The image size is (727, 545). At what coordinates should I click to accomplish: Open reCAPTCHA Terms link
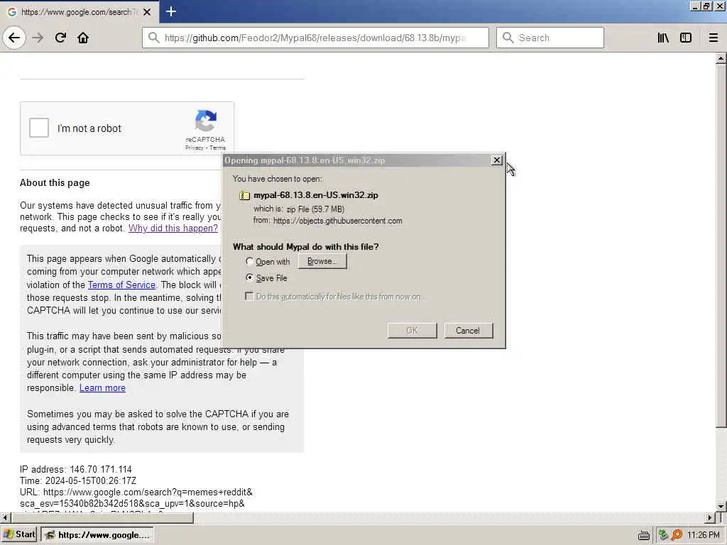tap(217, 148)
